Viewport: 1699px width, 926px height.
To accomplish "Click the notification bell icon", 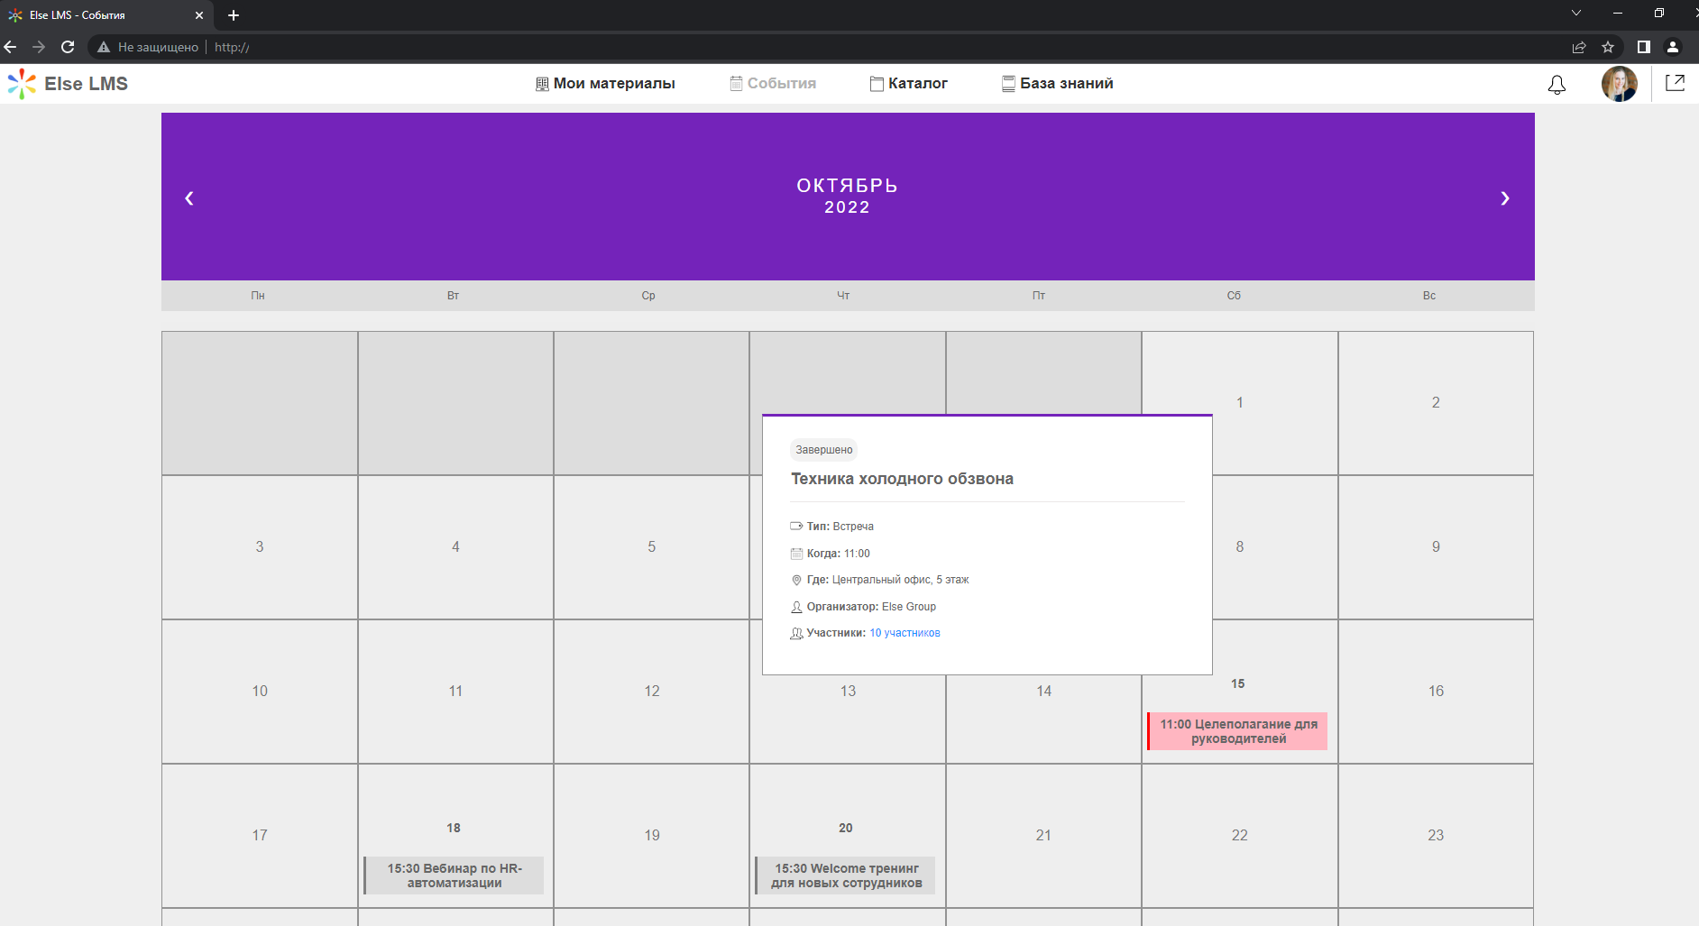I will [x=1557, y=84].
